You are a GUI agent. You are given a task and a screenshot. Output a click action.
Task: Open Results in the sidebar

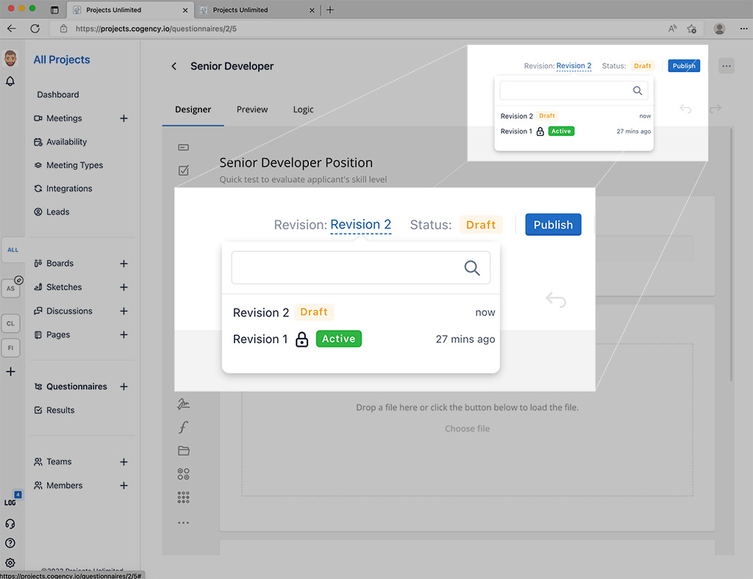(60, 410)
